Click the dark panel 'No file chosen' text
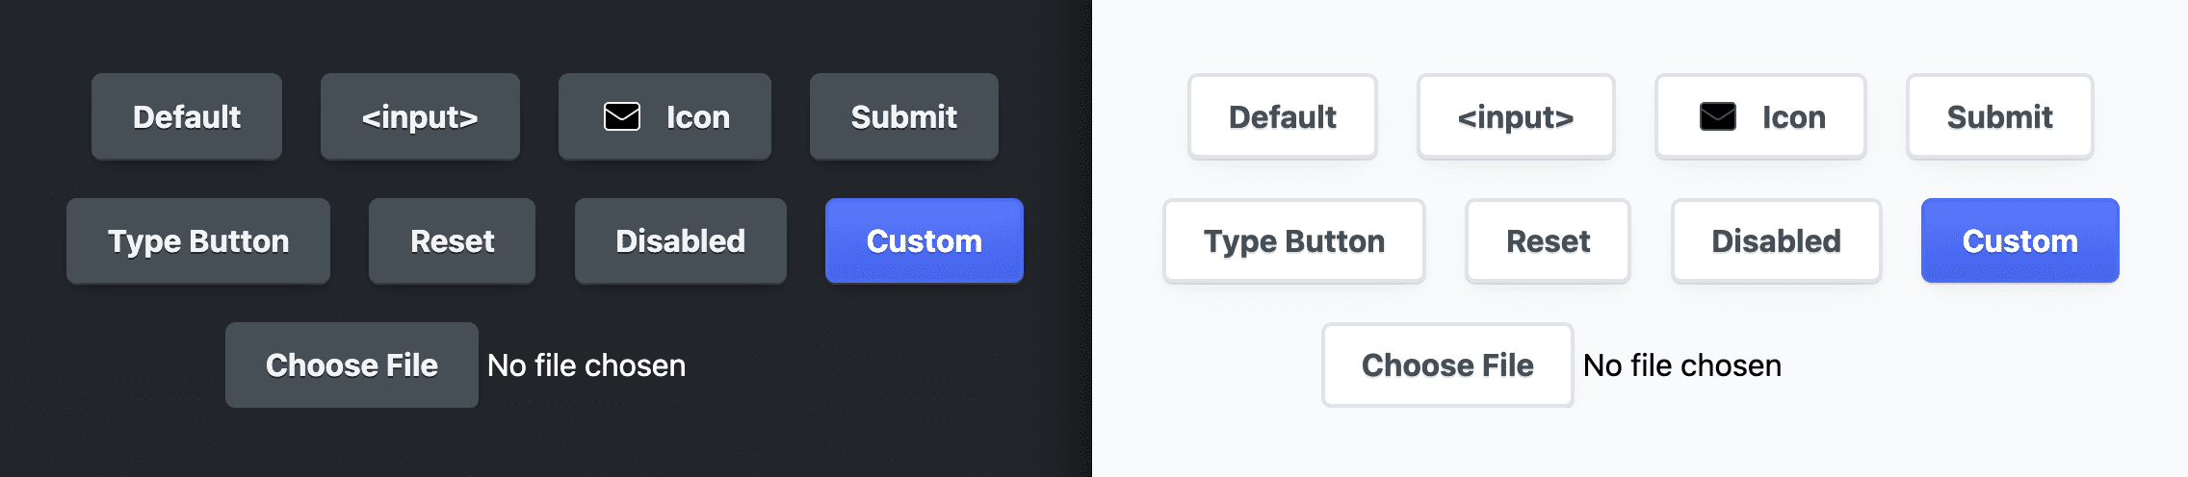 (x=586, y=365)
